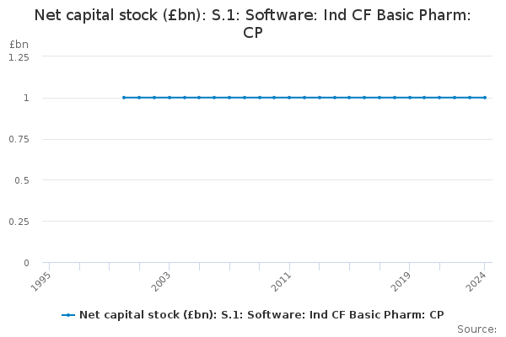The height and width of the screenshot is (337, 506).
Task: Toggle the Net capital stock legend label
Action: pos(261,315)
